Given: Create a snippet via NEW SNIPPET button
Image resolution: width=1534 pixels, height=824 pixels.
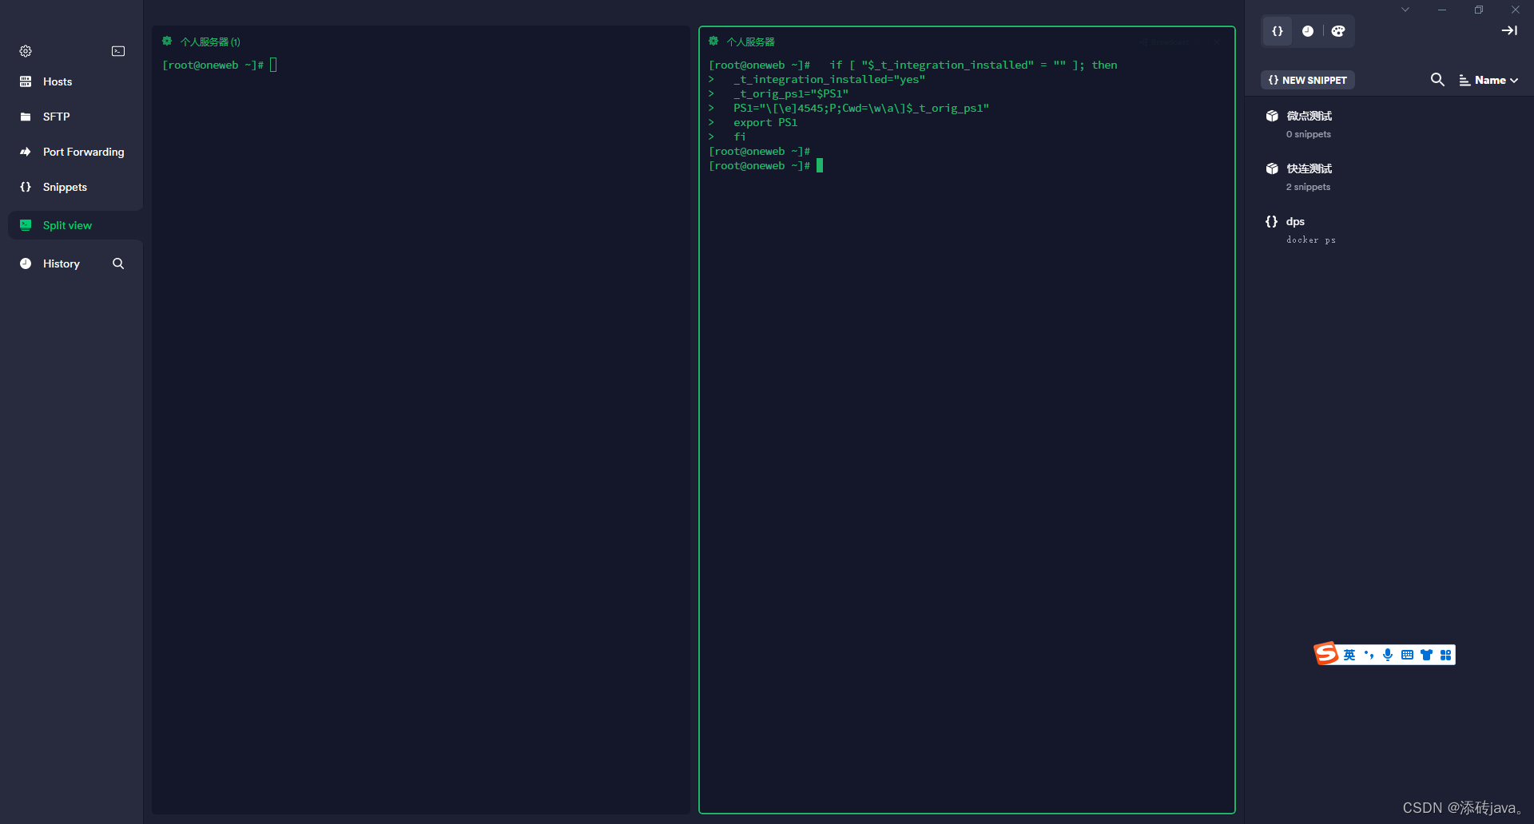Looking at the screenshot, I should (x=1306, y=80).
